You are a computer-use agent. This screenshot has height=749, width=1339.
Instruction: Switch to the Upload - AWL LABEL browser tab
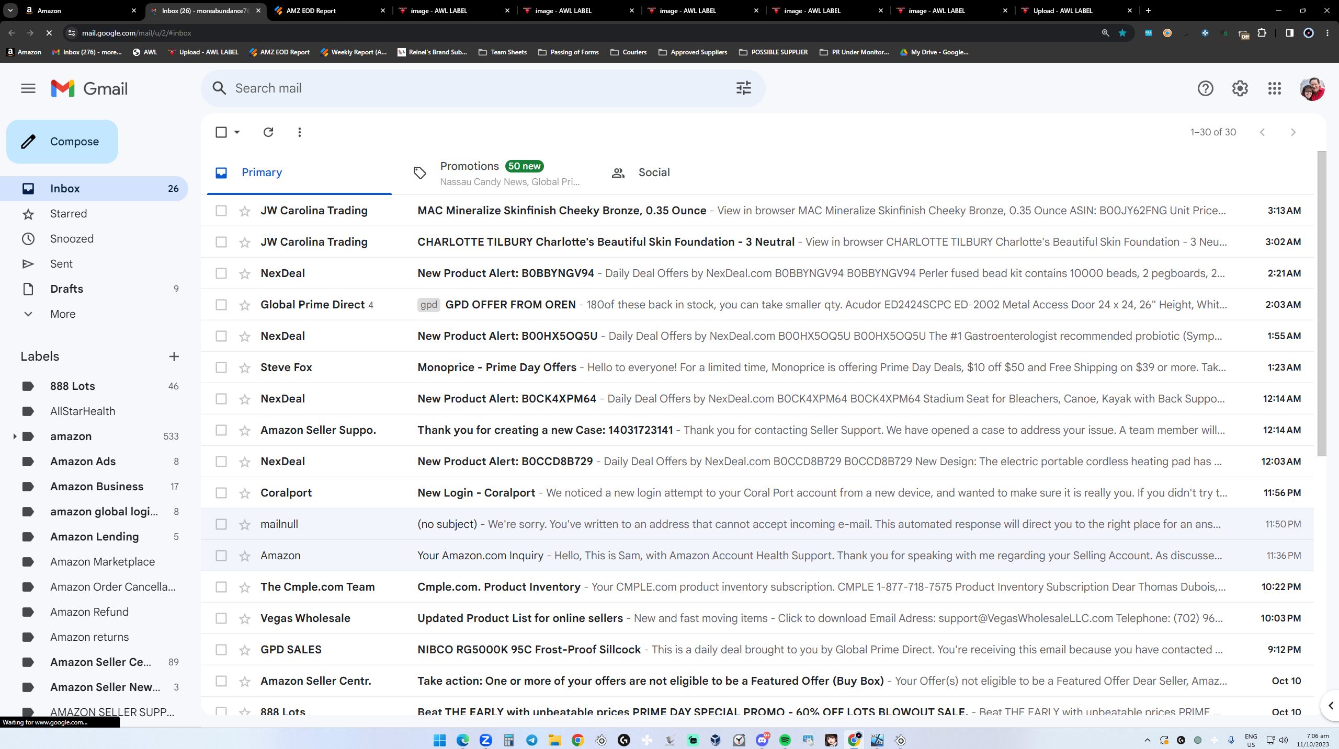(1076, 10)
